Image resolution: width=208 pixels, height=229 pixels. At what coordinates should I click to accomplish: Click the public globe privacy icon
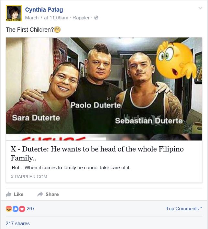pyautogui.click(x=96, y=18)
